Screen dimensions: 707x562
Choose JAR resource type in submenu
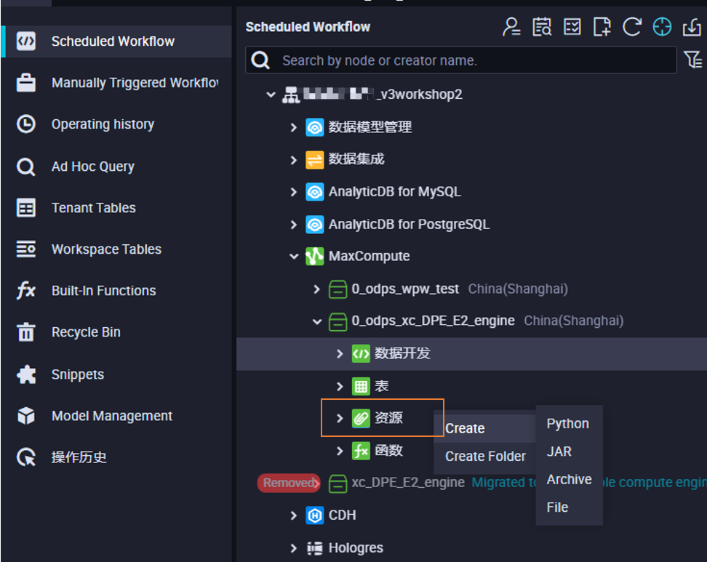pyautogui.click(x=569, y=451)
